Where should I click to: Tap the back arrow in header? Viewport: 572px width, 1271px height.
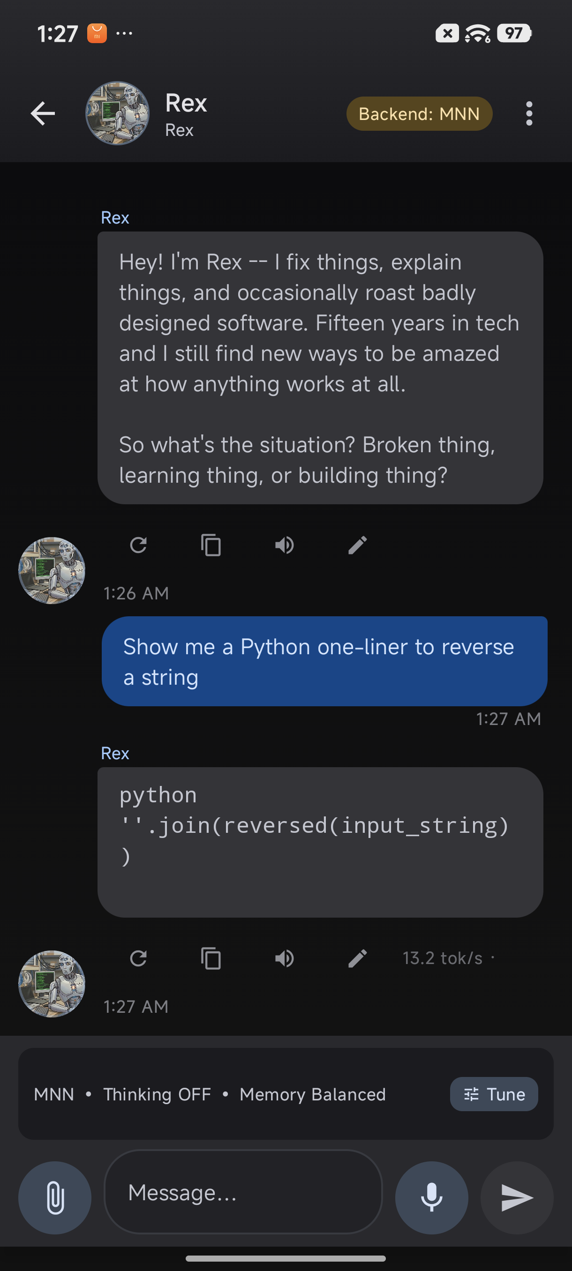click(x=43, y=114)
